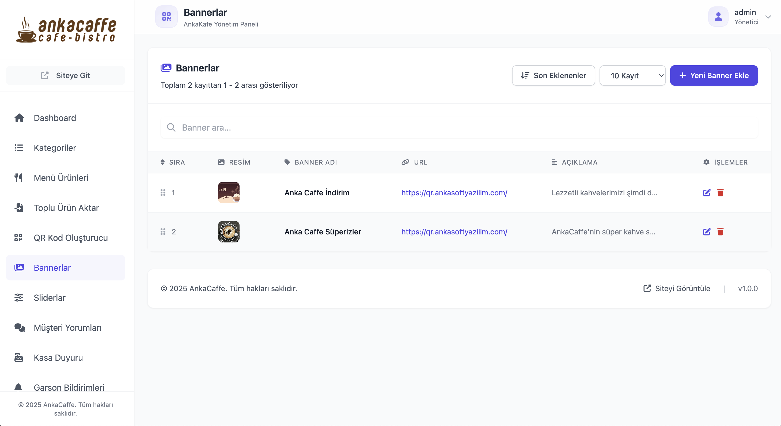This screenshot has height=426, width=781.
Task: Click the RESİM column header
Action: (234, 162)
